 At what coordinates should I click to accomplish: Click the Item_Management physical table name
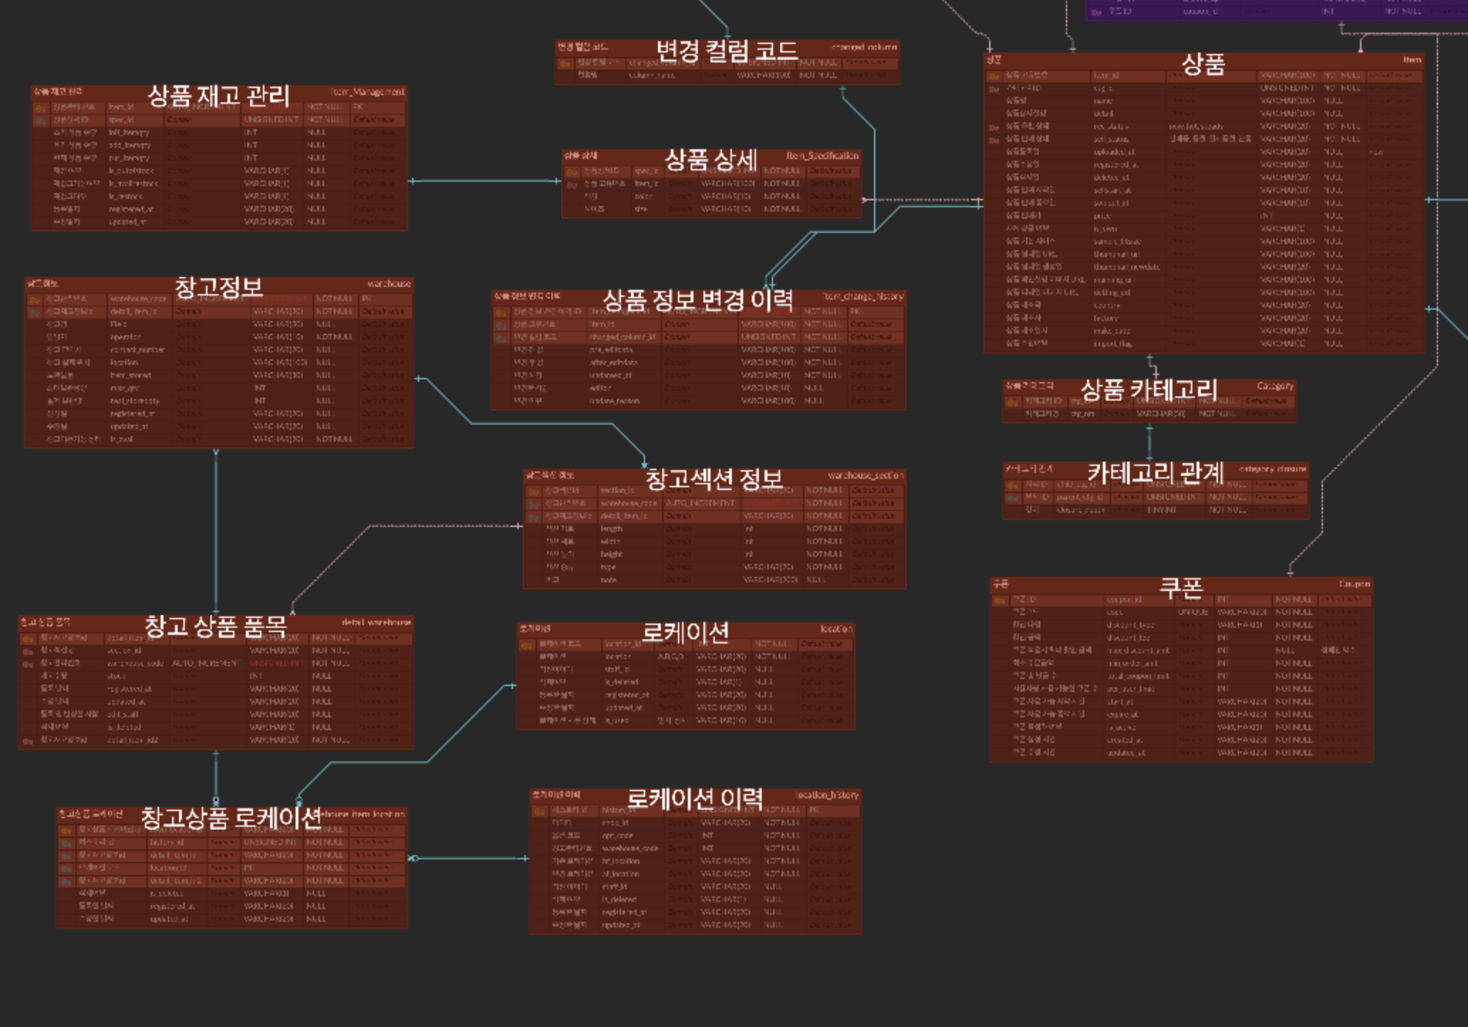pyautogui.click(x=367, y=92)
